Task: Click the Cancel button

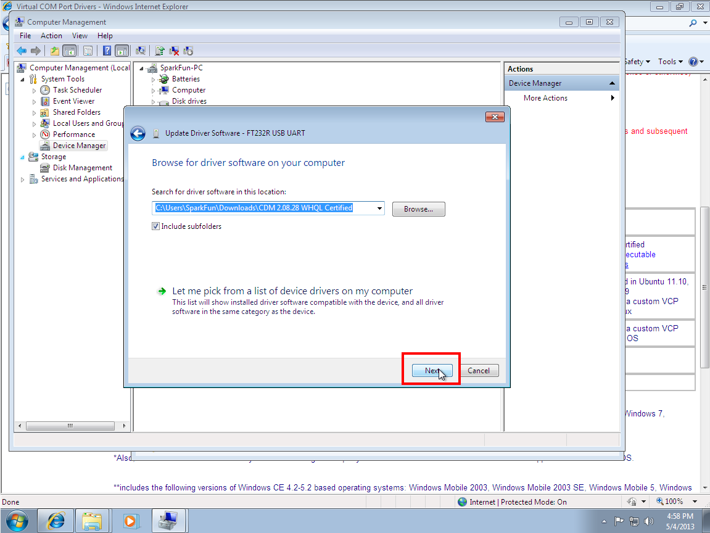Action: 479,370
